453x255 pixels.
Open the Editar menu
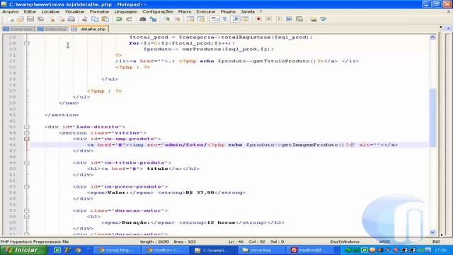click(30, 11)
